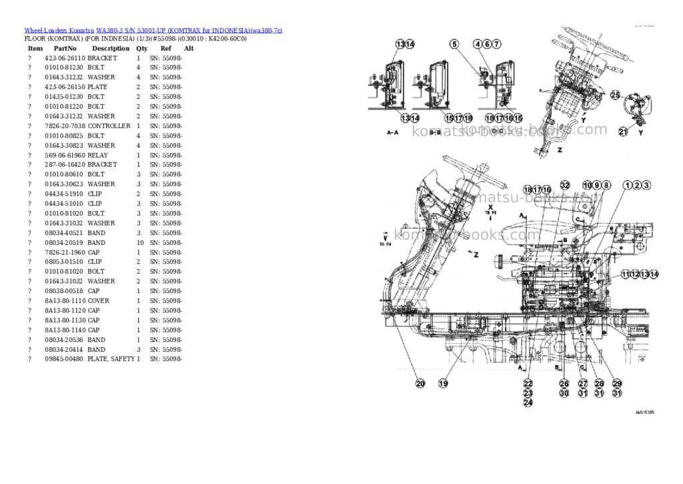This screenshot has width=683, height=484.
Task: Select part number 01643-30823
Action: 63,146
